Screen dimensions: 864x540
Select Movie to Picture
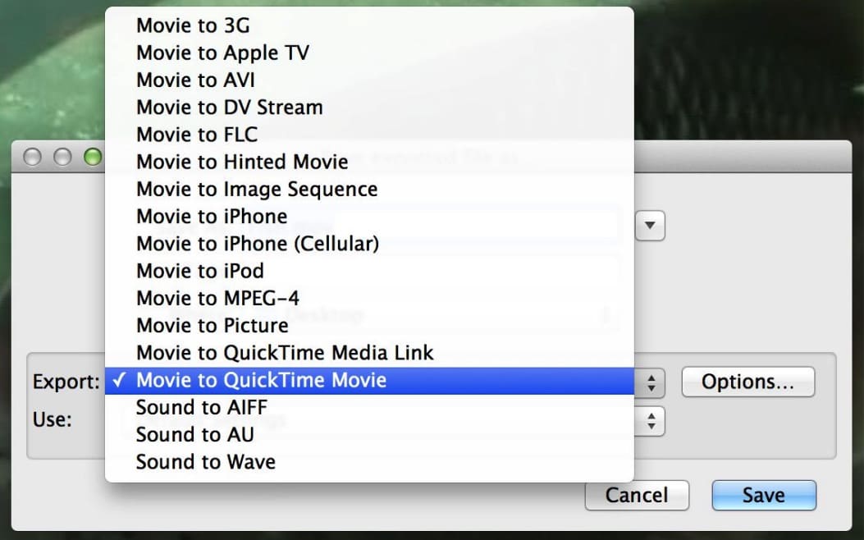click(x=212, y=326)
